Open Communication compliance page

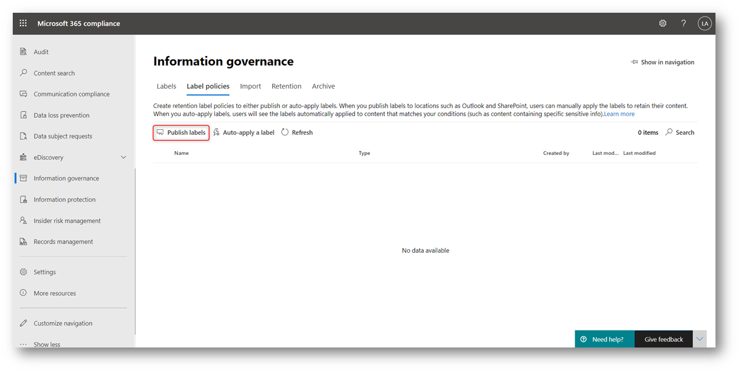tap(72, 94)
